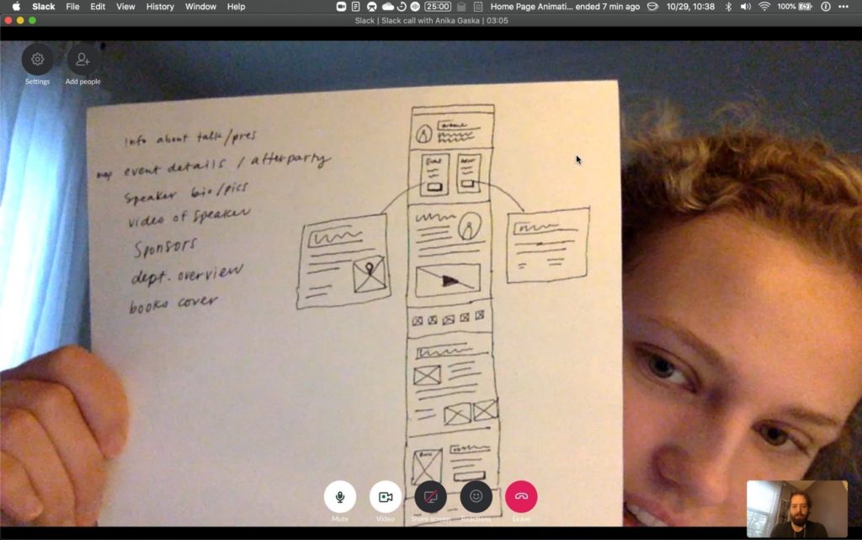Click the battery 100% indicator
The width and height of the screenshot is (862, 540).
795,7
